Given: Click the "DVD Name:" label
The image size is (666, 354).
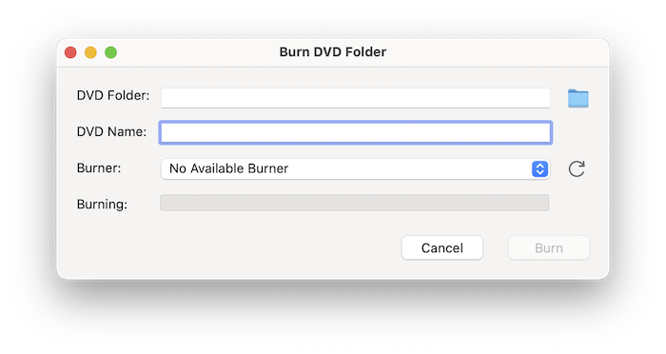Looking at the screenshot, I should click(111, 131).
